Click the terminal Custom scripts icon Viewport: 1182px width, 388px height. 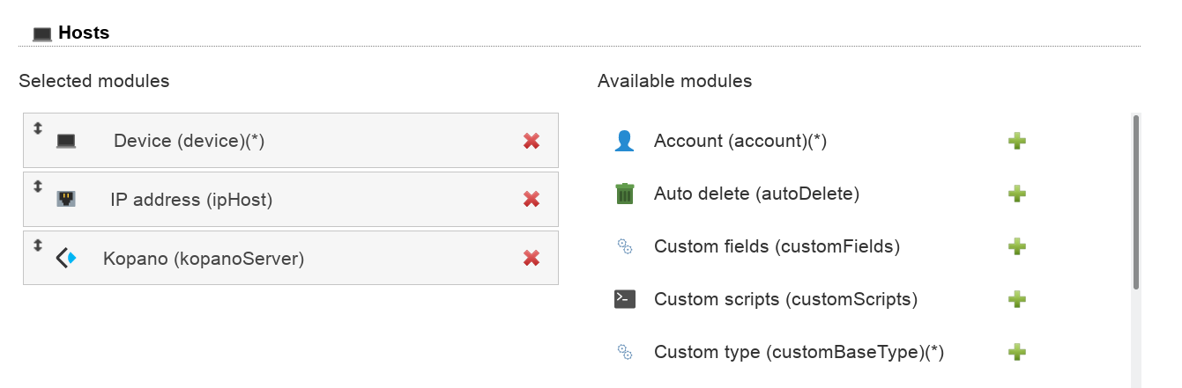pyautogui.click(x=624, y=299)
